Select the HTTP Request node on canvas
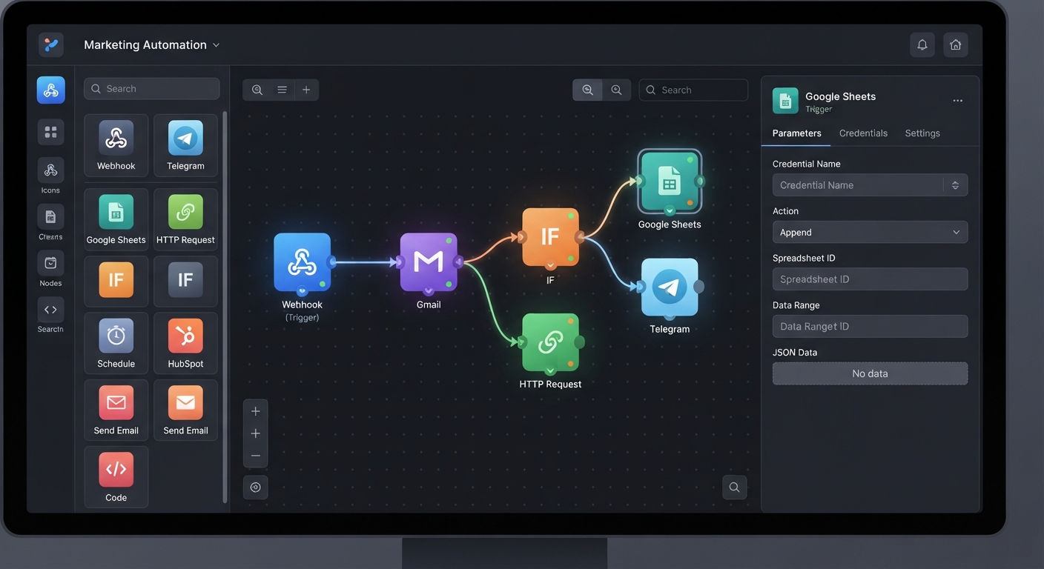 [x=550, y=342]
